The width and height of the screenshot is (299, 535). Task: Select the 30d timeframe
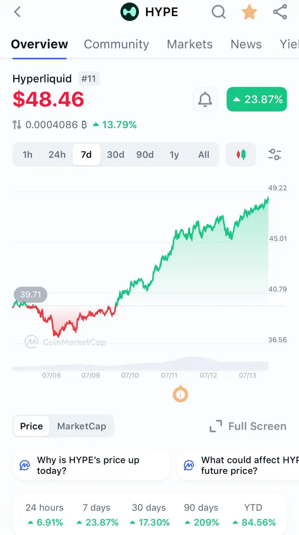pos(115,155)
